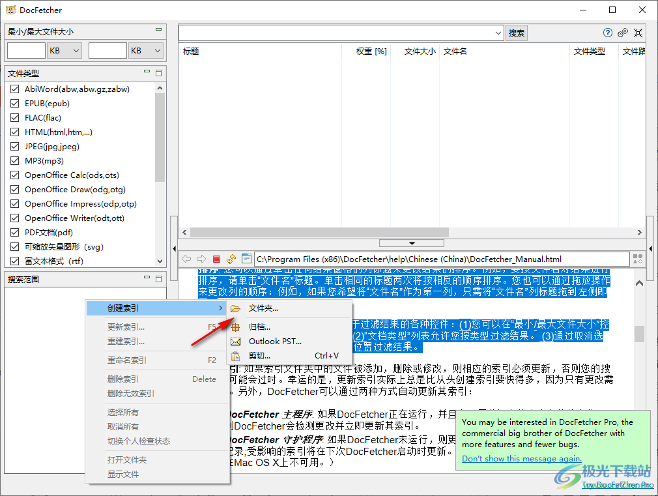Click the page view icon beside refresh

coord(247,259)
